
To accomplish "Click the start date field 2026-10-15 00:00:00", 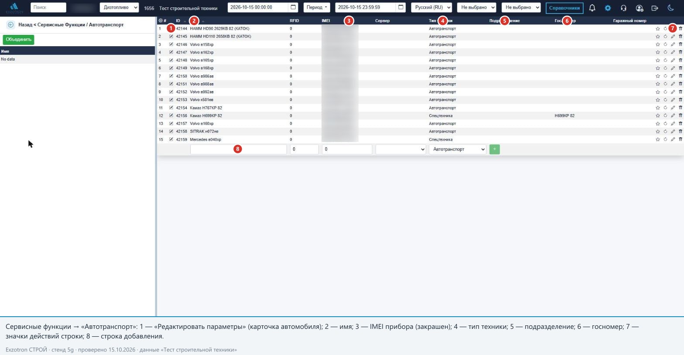I will click(x=258, y=7).
